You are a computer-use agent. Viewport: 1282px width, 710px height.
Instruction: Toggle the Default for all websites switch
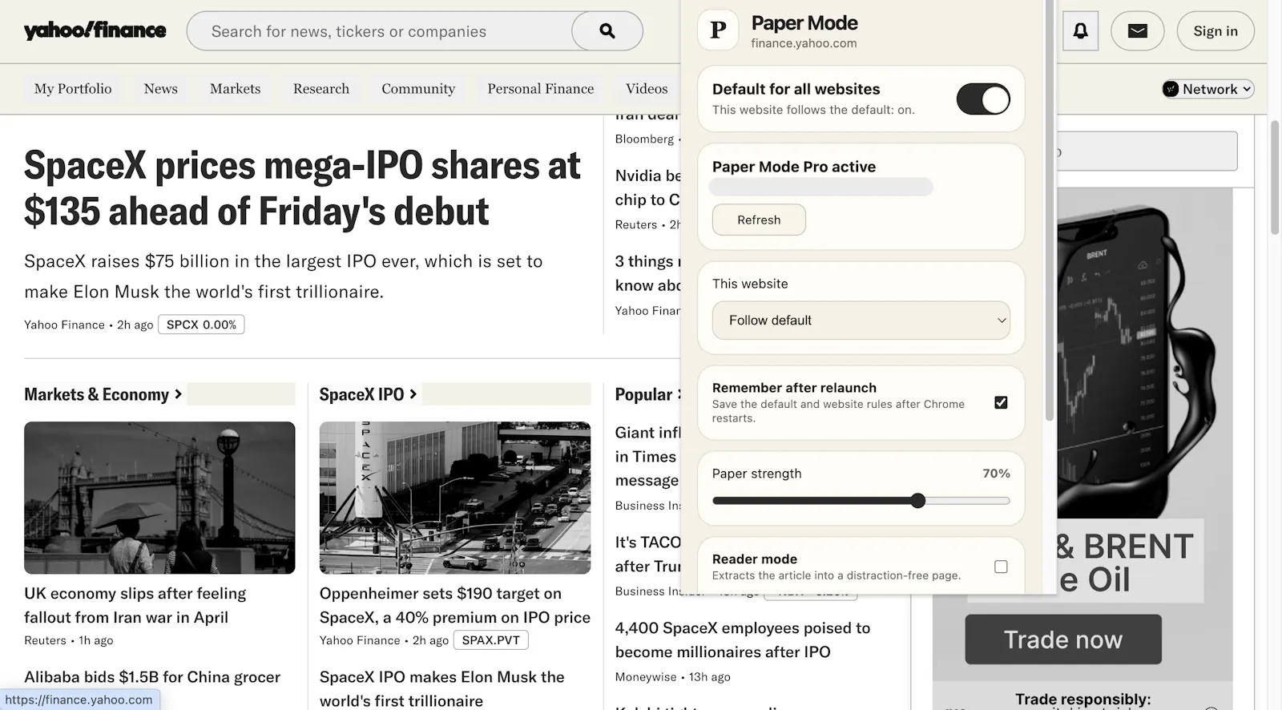(x=983, y=99)
